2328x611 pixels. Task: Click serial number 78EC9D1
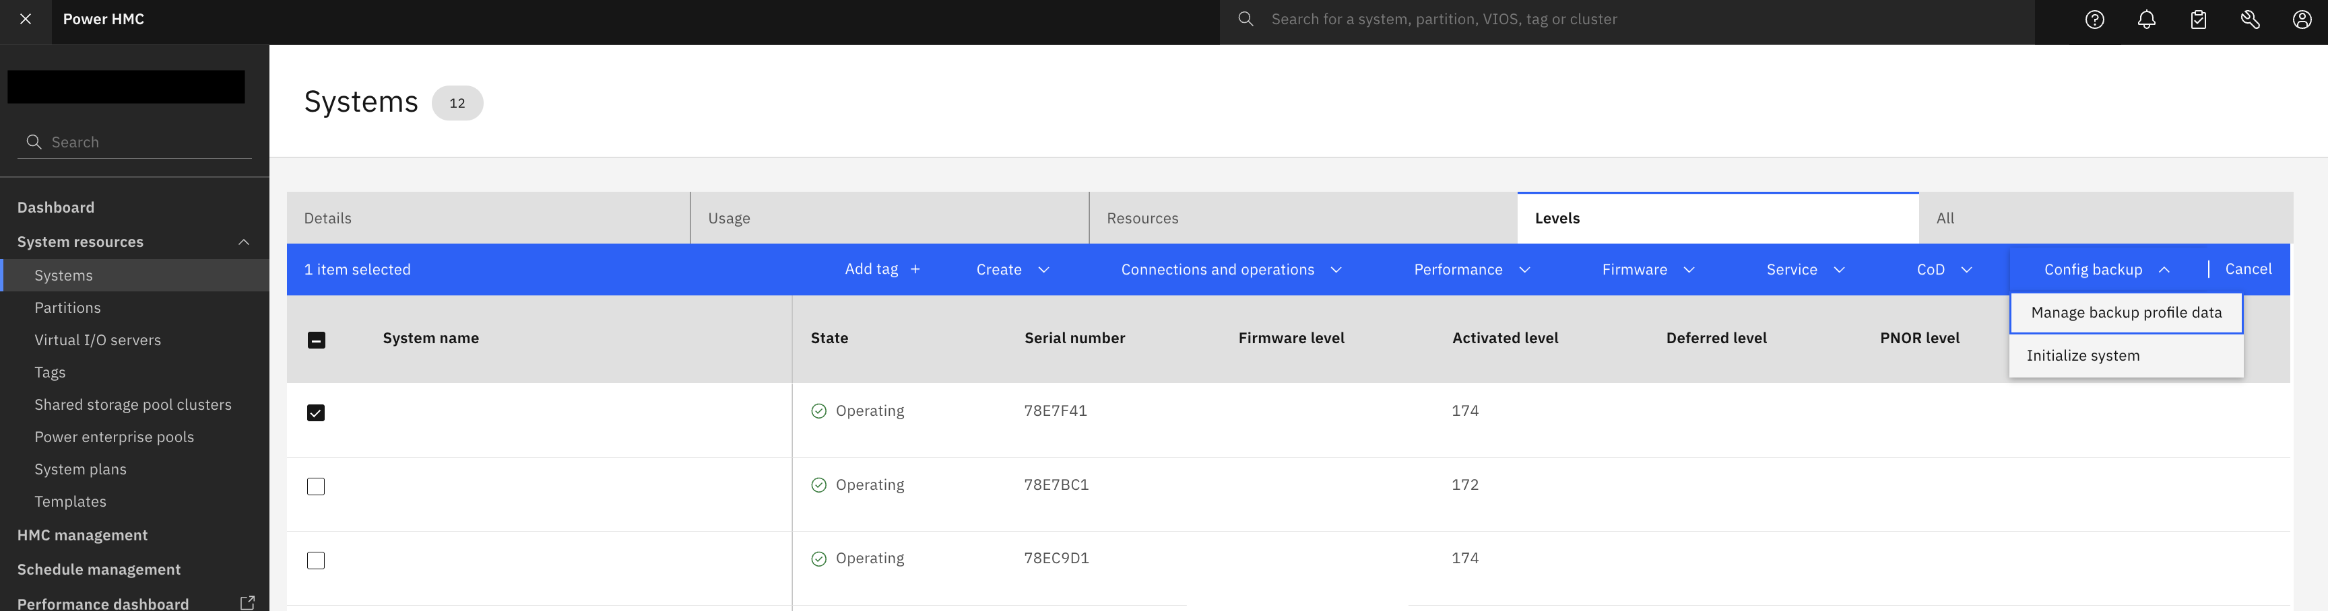pos(1056,559)
